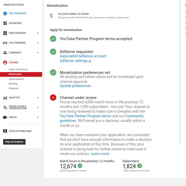Screen dimensions: 186x186
Task: Click the Try Studio Beta gear icon
Action: (5, 13)
